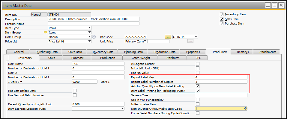Image resolution: width=287 pixels, height=119 pixels.
Task: Open the Attributes sub-tab
Action: pos(173,58)
